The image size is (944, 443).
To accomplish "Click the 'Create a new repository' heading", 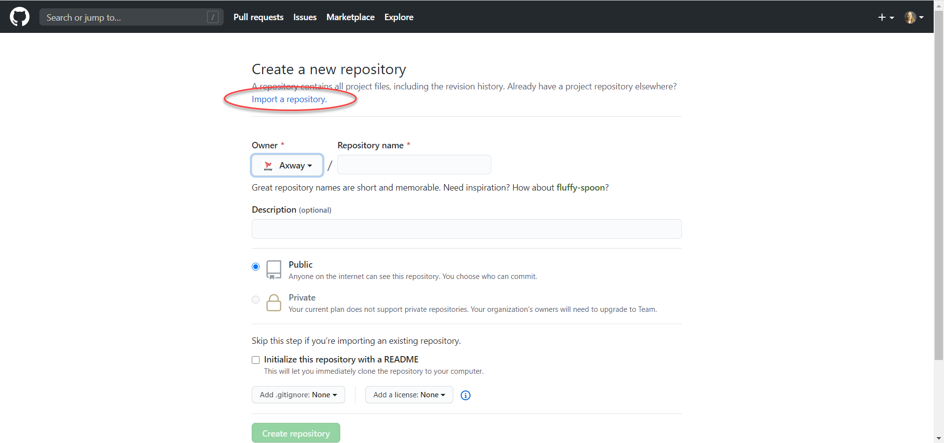I will click(x=329, y=69).
